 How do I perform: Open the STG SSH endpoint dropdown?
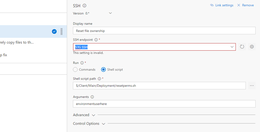point(154,47)
